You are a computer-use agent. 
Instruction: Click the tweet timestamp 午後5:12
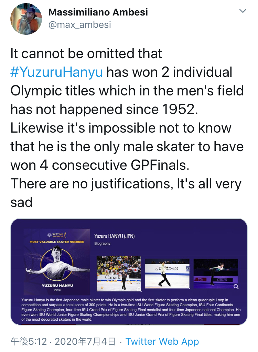tap(29, 342)
